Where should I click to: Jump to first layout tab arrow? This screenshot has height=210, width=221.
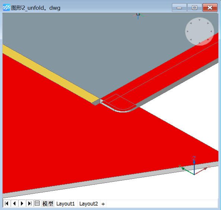point(7,204)
